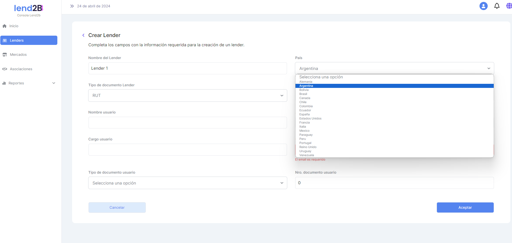Collapse sidebar with double chevron icon
The image size is (512, 243).
72,6
